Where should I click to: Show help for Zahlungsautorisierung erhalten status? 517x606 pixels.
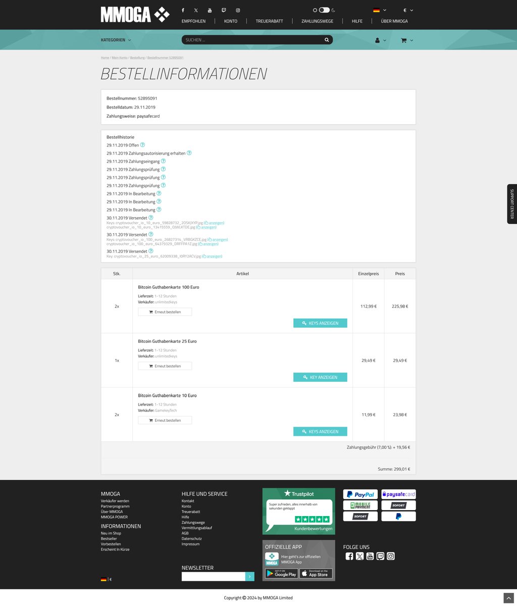[189, 153]
